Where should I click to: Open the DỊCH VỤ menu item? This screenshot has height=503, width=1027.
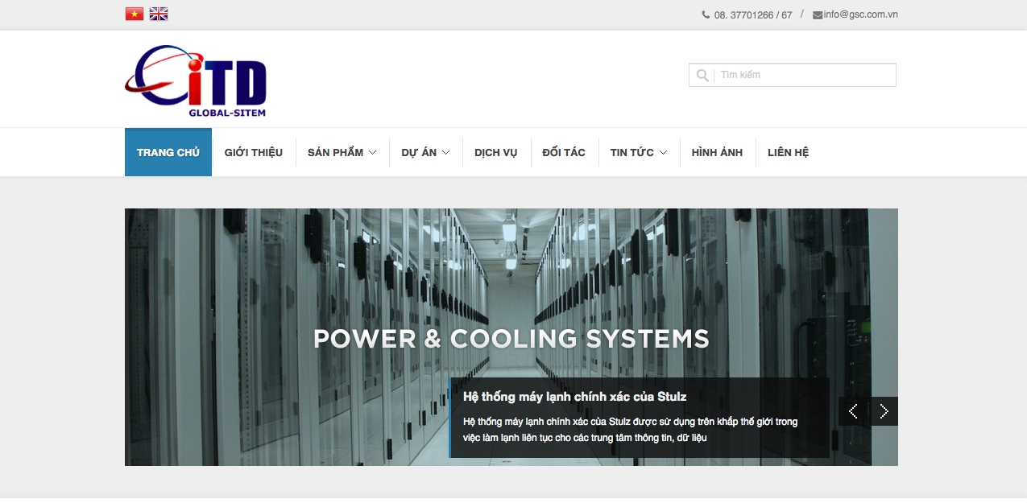point(496,152)
